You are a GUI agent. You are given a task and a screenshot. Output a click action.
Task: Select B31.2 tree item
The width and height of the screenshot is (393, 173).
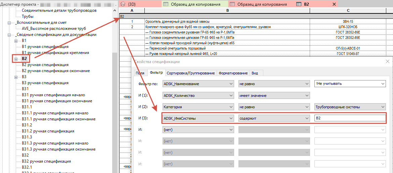click(27, 125)
